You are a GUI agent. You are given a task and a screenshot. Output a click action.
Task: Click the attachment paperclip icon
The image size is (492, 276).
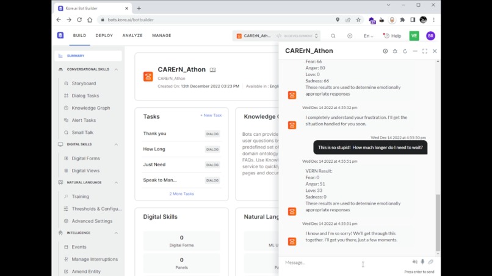point(430,262)
